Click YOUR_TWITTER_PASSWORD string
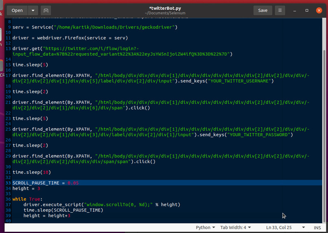The width and height of the screenshot is (328, 233). (x=258, y=135)
